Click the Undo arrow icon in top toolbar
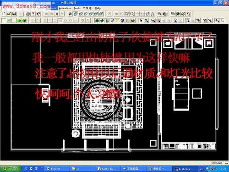 pyautogui.click(x=188, y=14)
